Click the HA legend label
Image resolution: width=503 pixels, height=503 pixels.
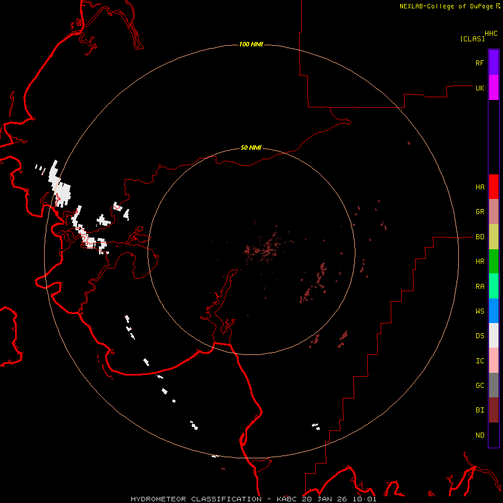[480, 187]
